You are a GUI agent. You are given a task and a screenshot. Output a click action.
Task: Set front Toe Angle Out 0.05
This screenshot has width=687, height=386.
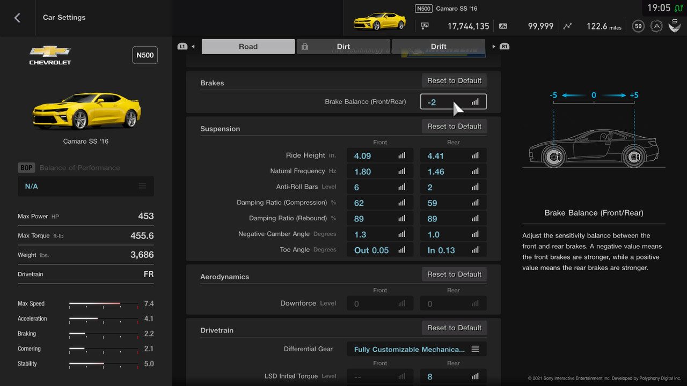tap(380, 250)
